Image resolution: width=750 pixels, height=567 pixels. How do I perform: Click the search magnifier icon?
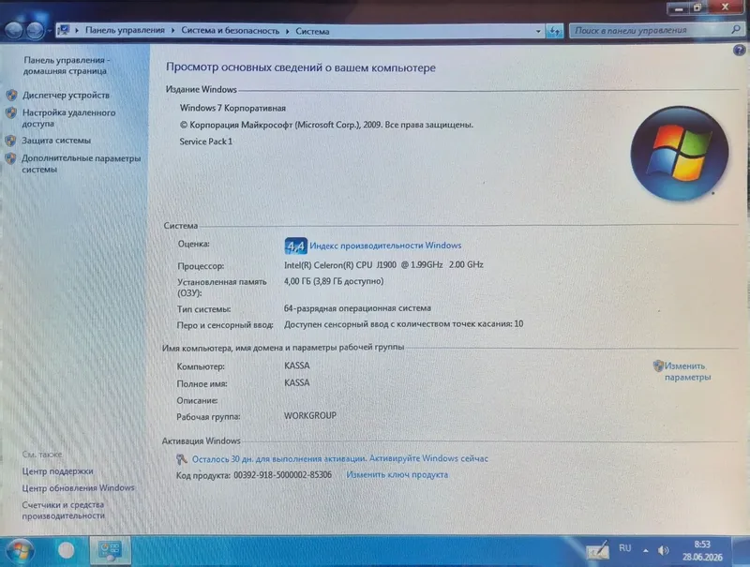(x=736, y=30)
